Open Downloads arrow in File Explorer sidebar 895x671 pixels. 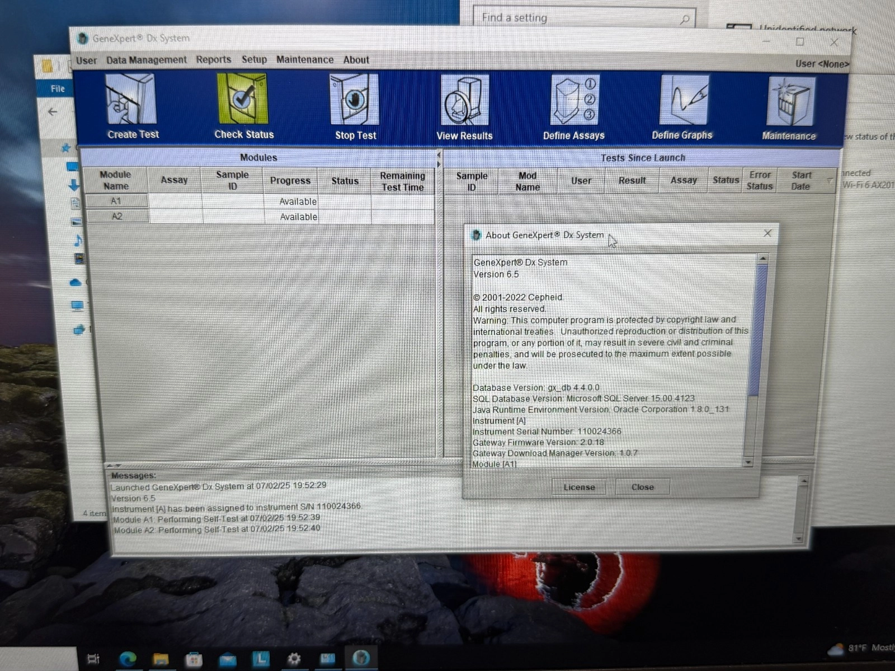pos(73,185)
